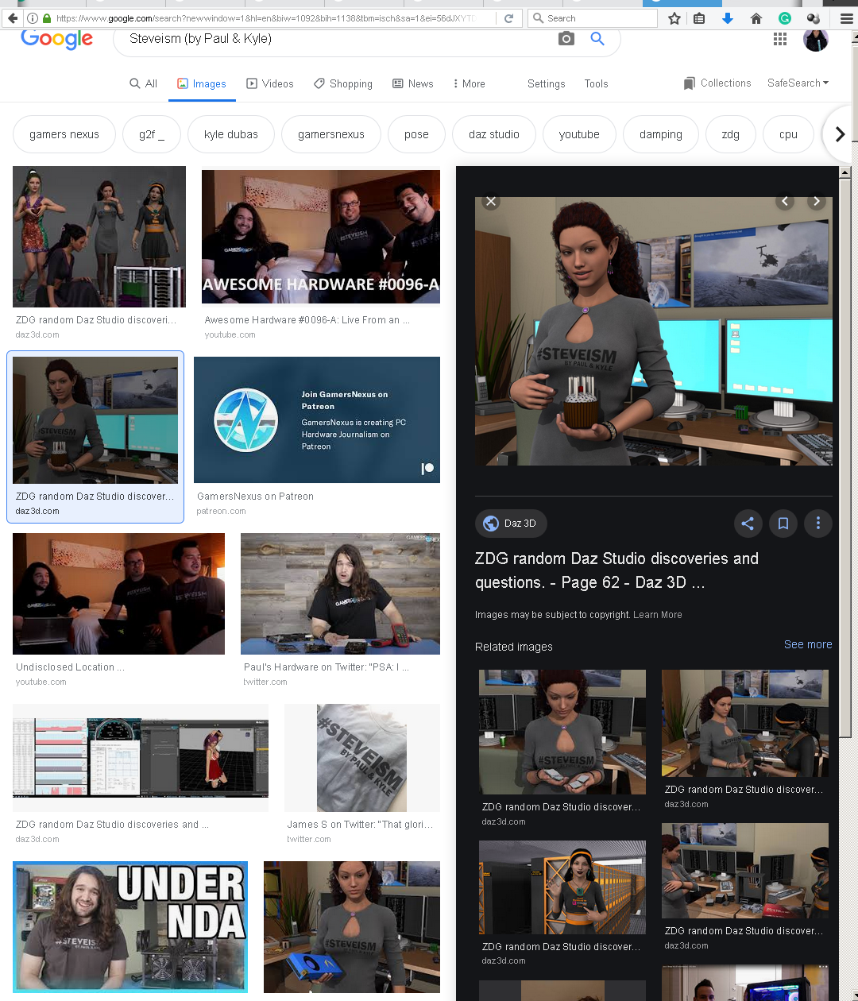This screenshot has height=1001, width=858.
Task: Select the 'pose' chip
Action: [x=416, y=134]
